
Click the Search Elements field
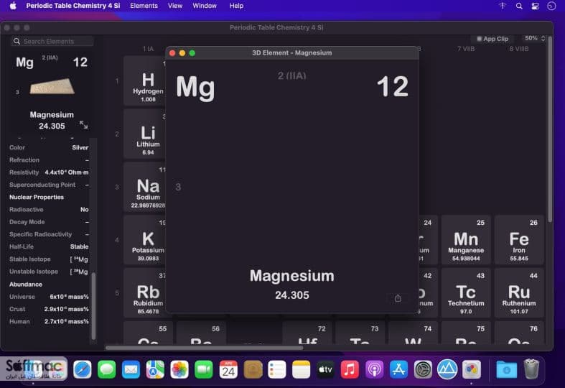(52, 41)
